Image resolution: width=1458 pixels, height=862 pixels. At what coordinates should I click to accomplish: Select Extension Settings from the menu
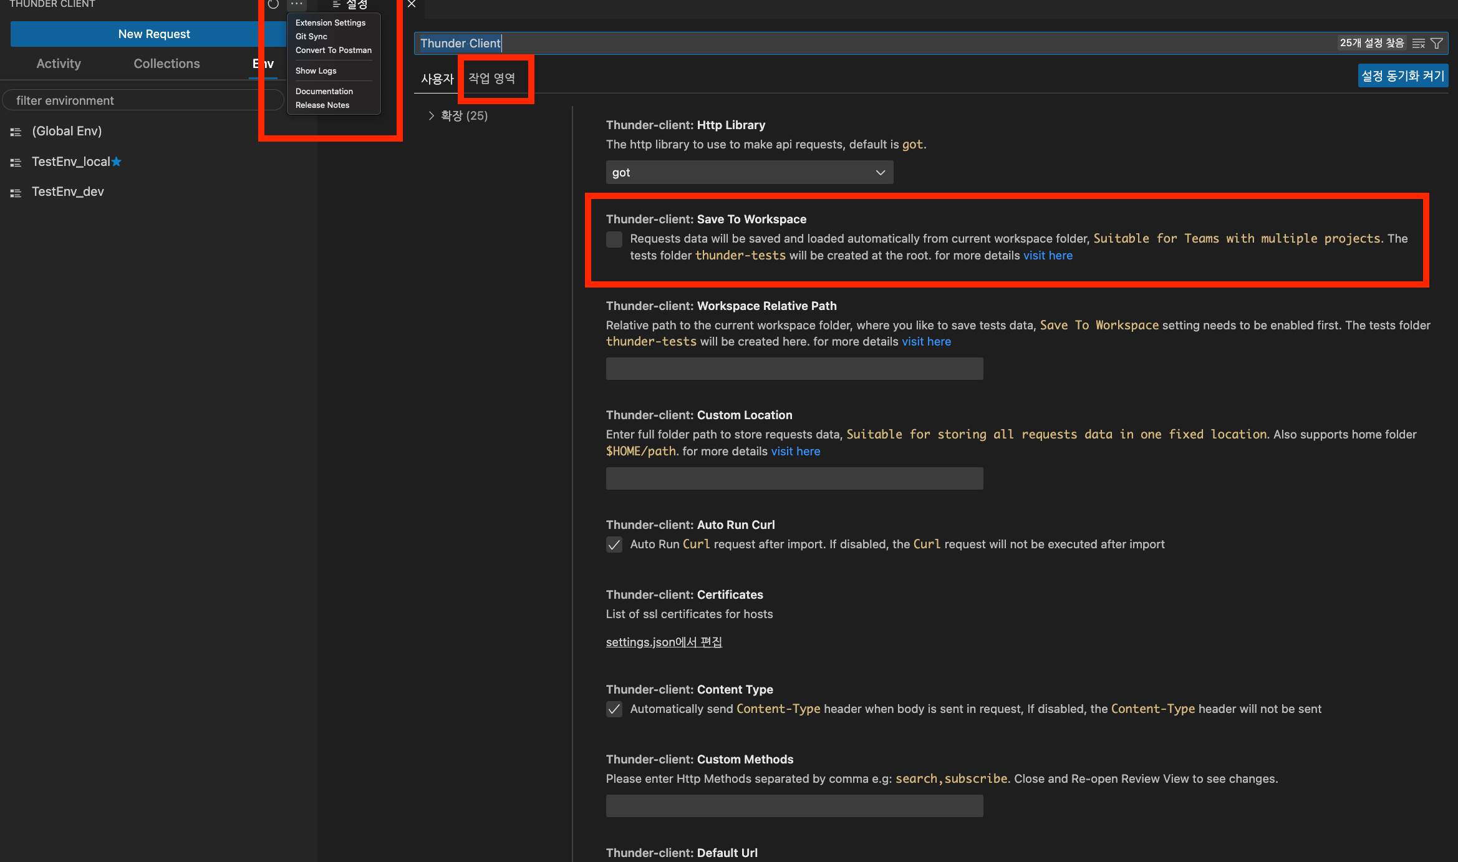(331, 22)
